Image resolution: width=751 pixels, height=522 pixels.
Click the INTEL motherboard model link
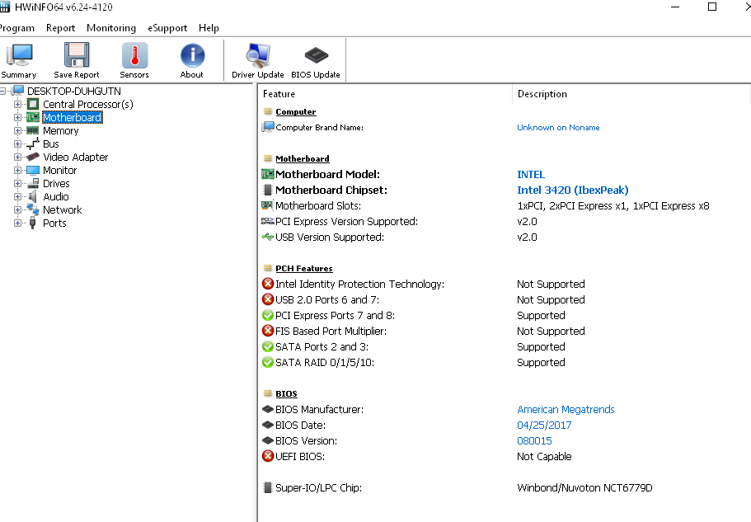[531, 174]
